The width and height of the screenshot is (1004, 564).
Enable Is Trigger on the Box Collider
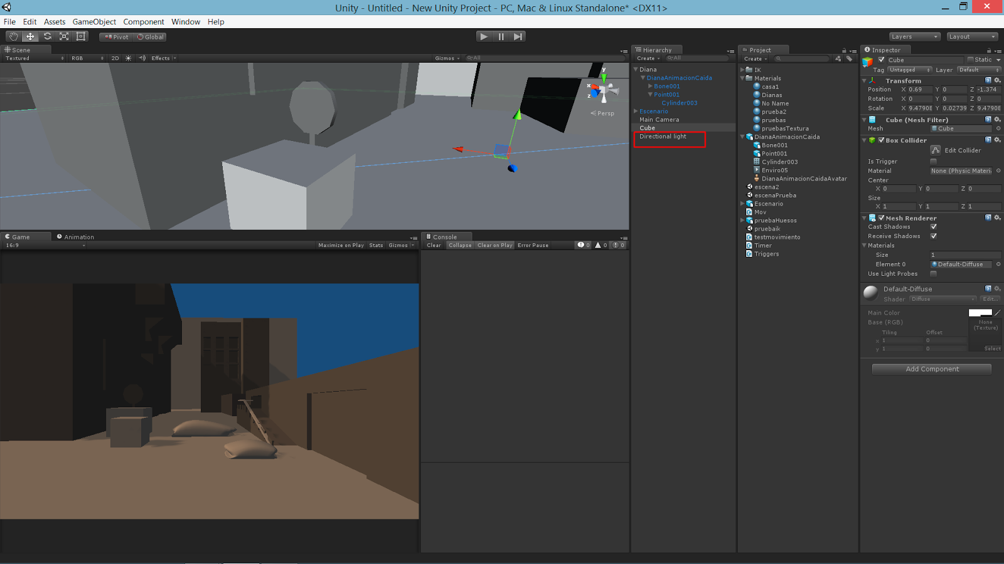[x=934, y=161]
